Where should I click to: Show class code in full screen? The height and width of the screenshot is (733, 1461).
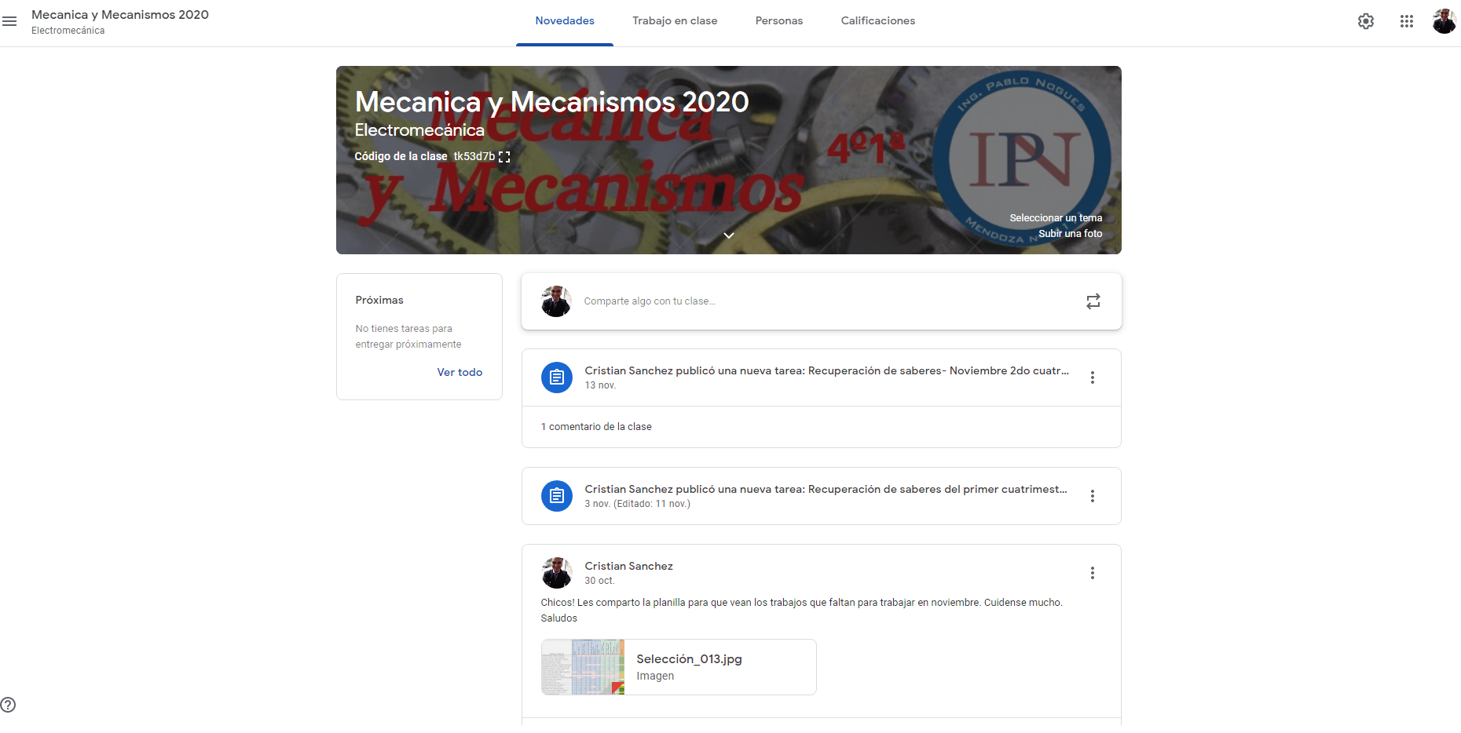pos(504,157)
